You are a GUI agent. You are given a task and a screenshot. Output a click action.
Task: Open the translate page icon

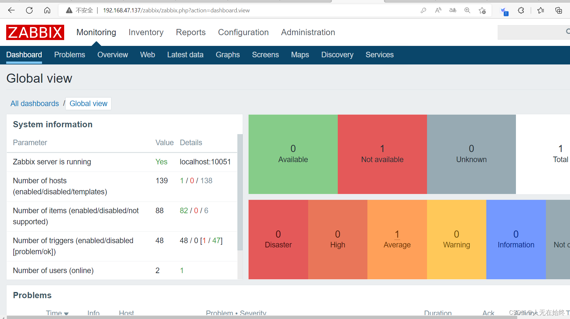(453, 10)
